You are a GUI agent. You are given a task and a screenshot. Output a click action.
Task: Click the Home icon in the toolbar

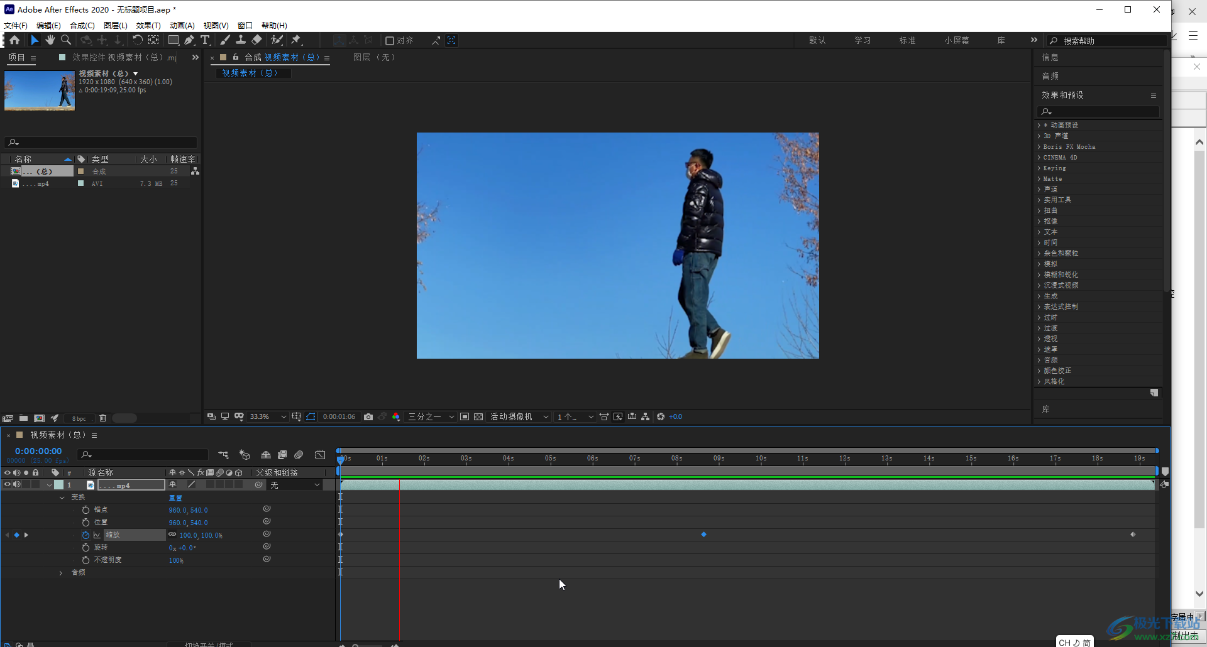14,40
